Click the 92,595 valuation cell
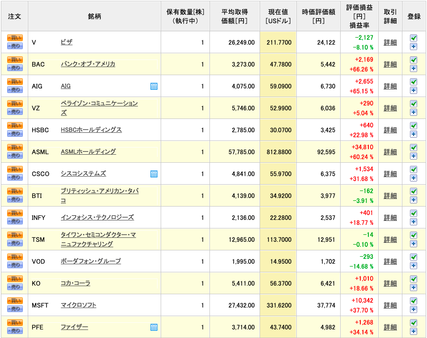The width and height of the screenshot is (427, 338). pos(318,152)
